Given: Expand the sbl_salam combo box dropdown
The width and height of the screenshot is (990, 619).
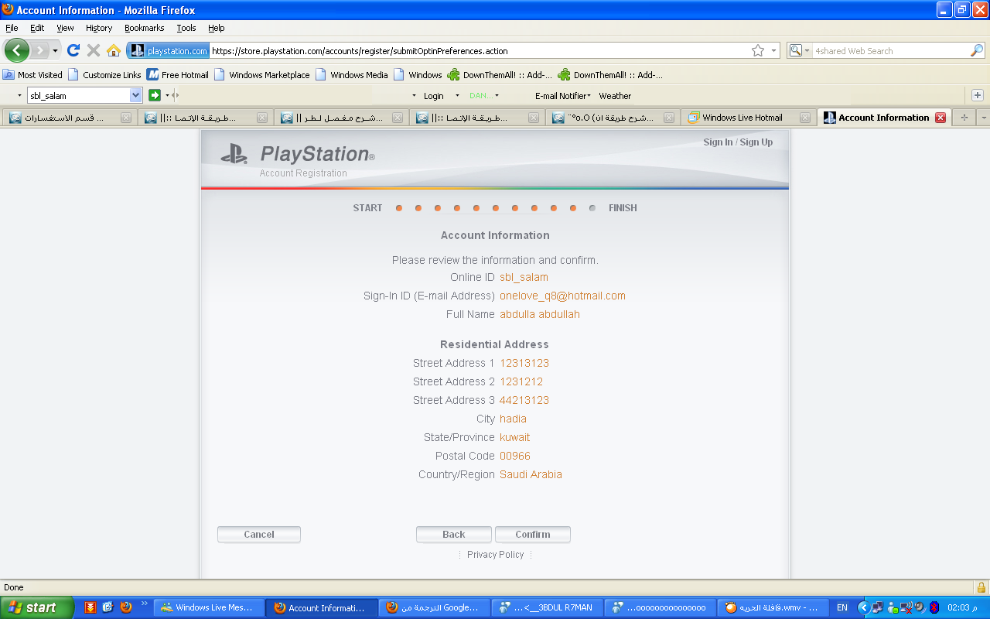Looking at the screenshot, I should tap(136, 95).
